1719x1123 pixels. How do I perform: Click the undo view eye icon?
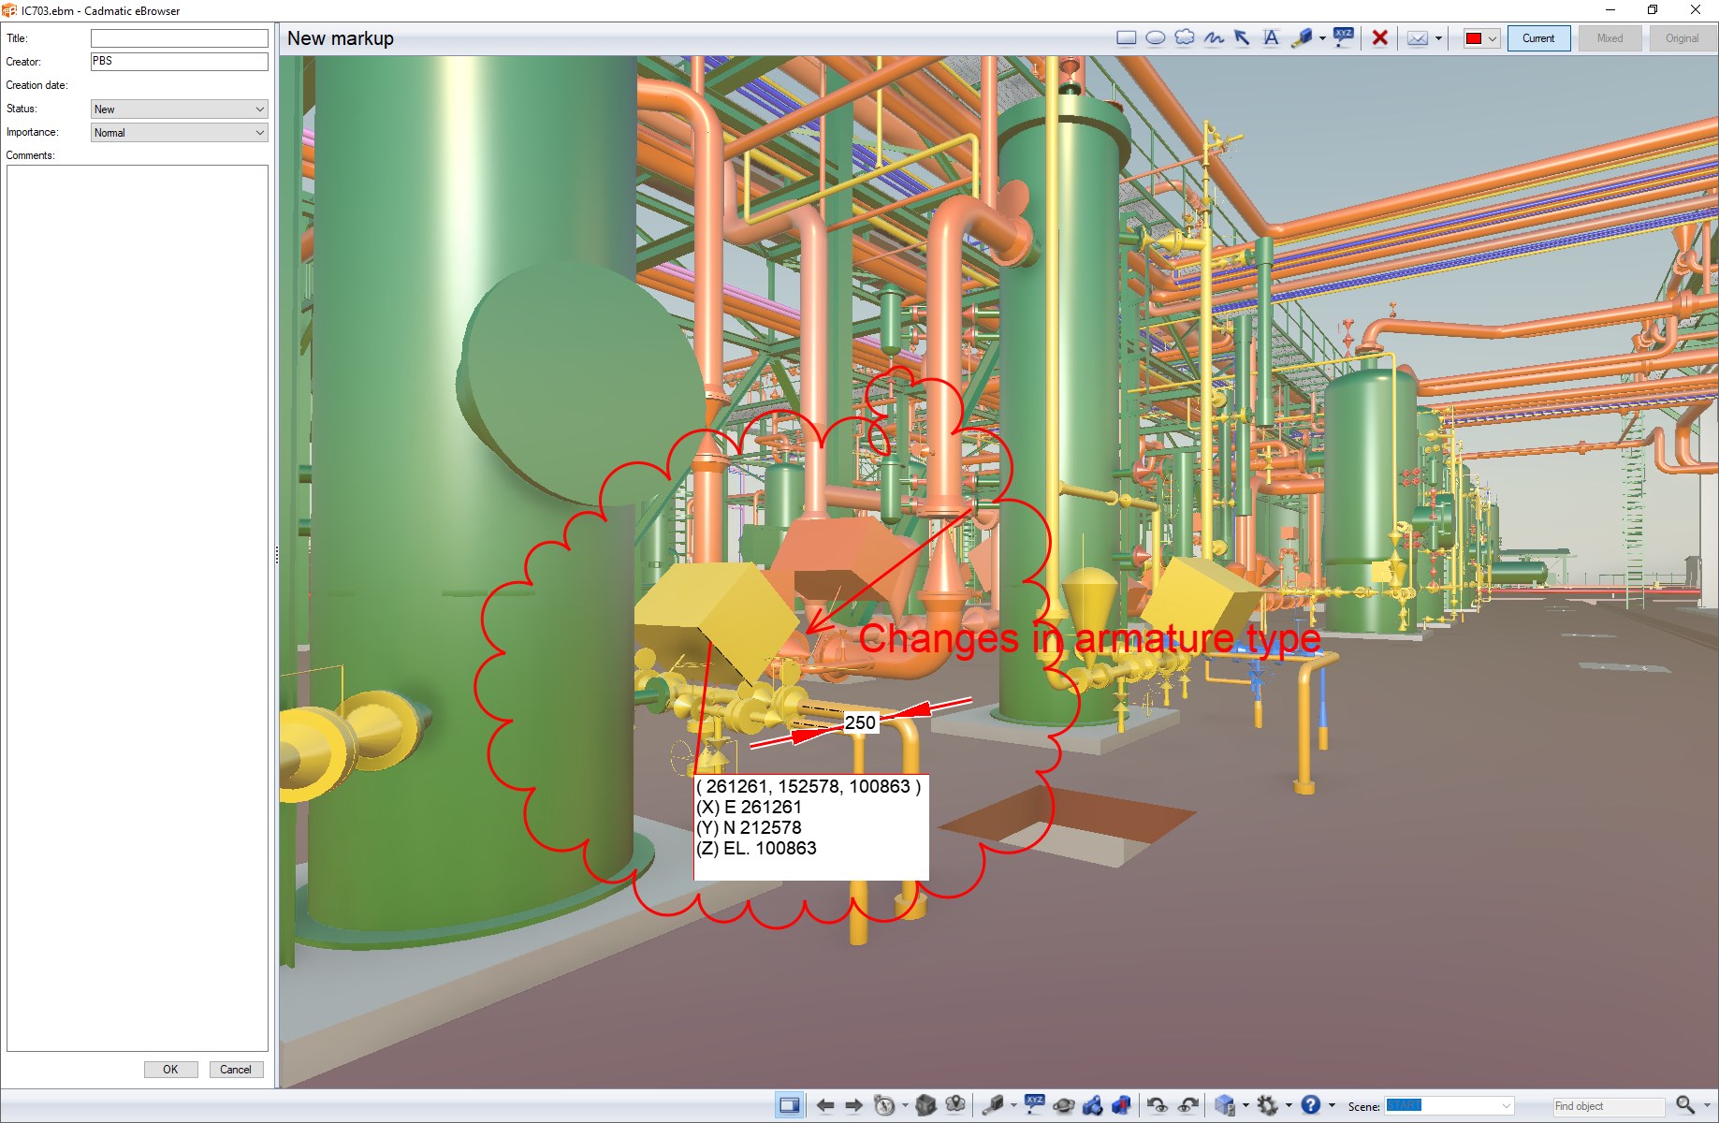pyautogui.click(x=1158, y=1105)
